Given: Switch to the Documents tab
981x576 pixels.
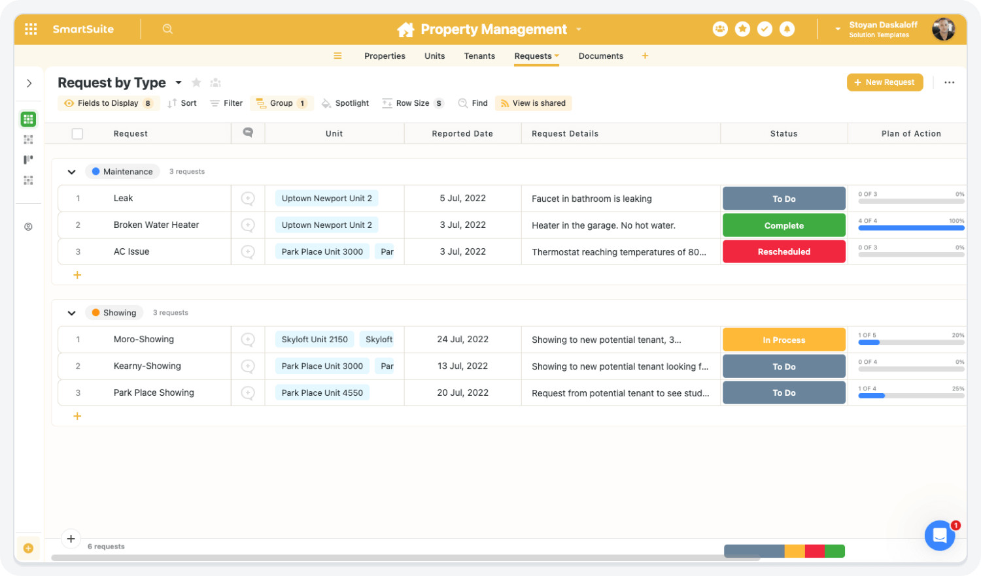Looking at the screenshot, I should tap(601, 56).
